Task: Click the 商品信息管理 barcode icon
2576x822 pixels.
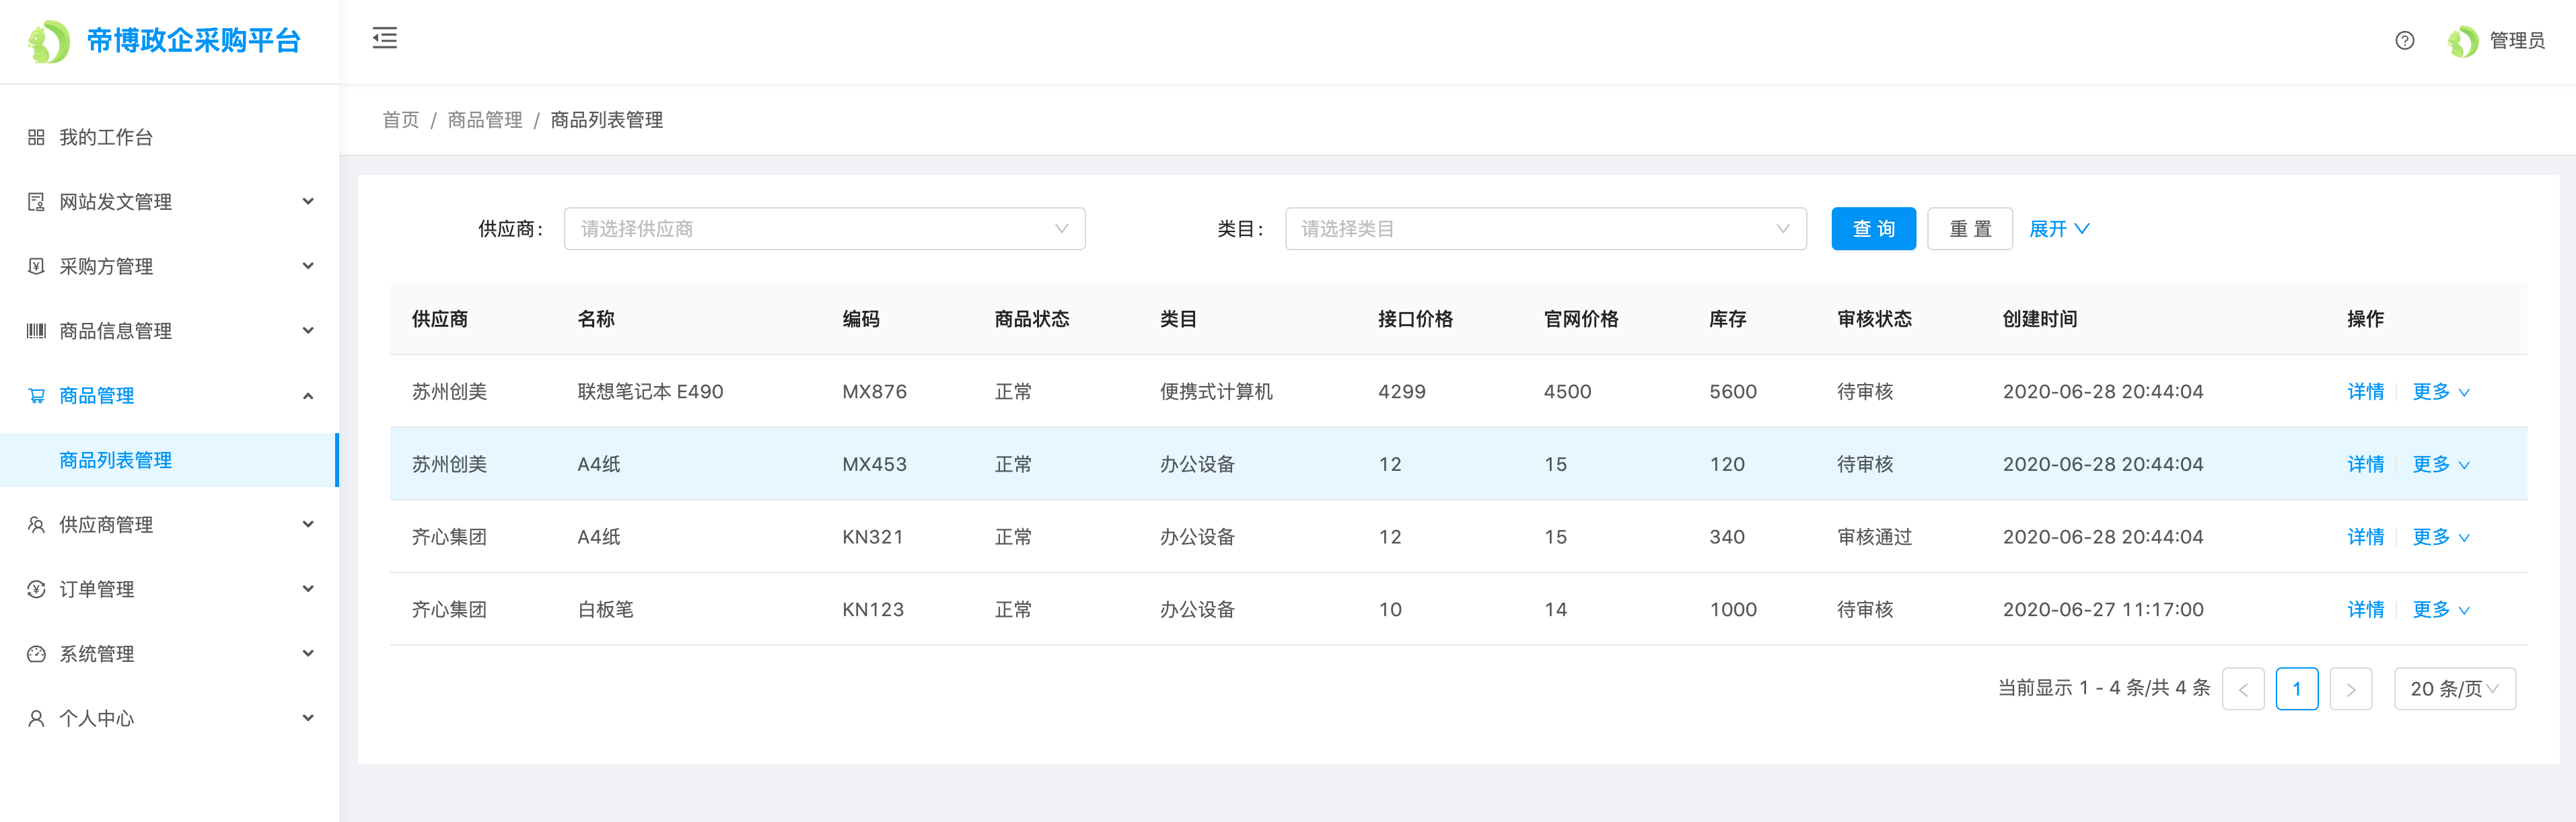Action: tap(36, 331)
